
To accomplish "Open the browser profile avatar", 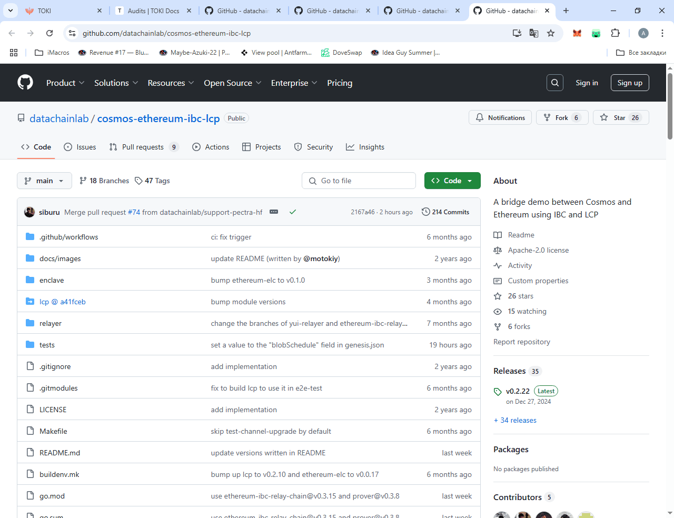I will 643,33.
